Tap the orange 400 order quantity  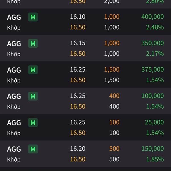pyautogui.click(x=114, y=96)
